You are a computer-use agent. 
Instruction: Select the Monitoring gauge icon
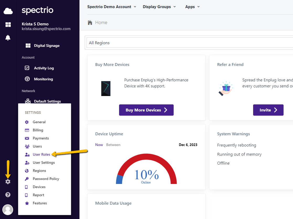click(27, 79)
